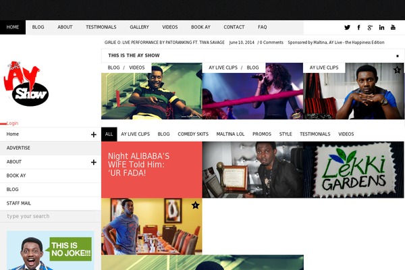Select the PROMOS filter tab
405x270 pixels.
pos(262,134)
